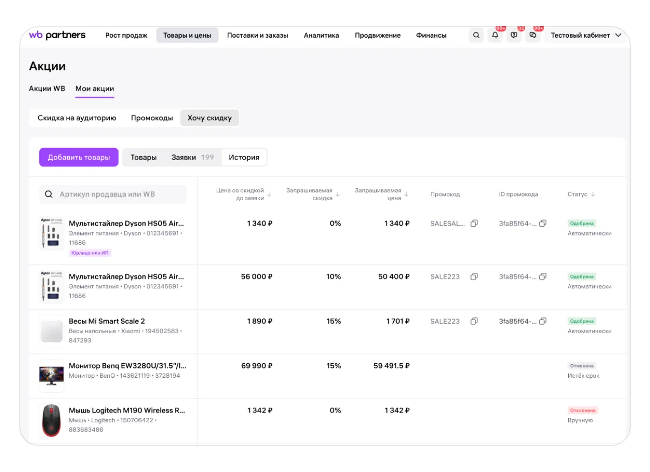Go to the Аналитика menu
The width and height of the screenshot is (650, 472).
[322, 35]
